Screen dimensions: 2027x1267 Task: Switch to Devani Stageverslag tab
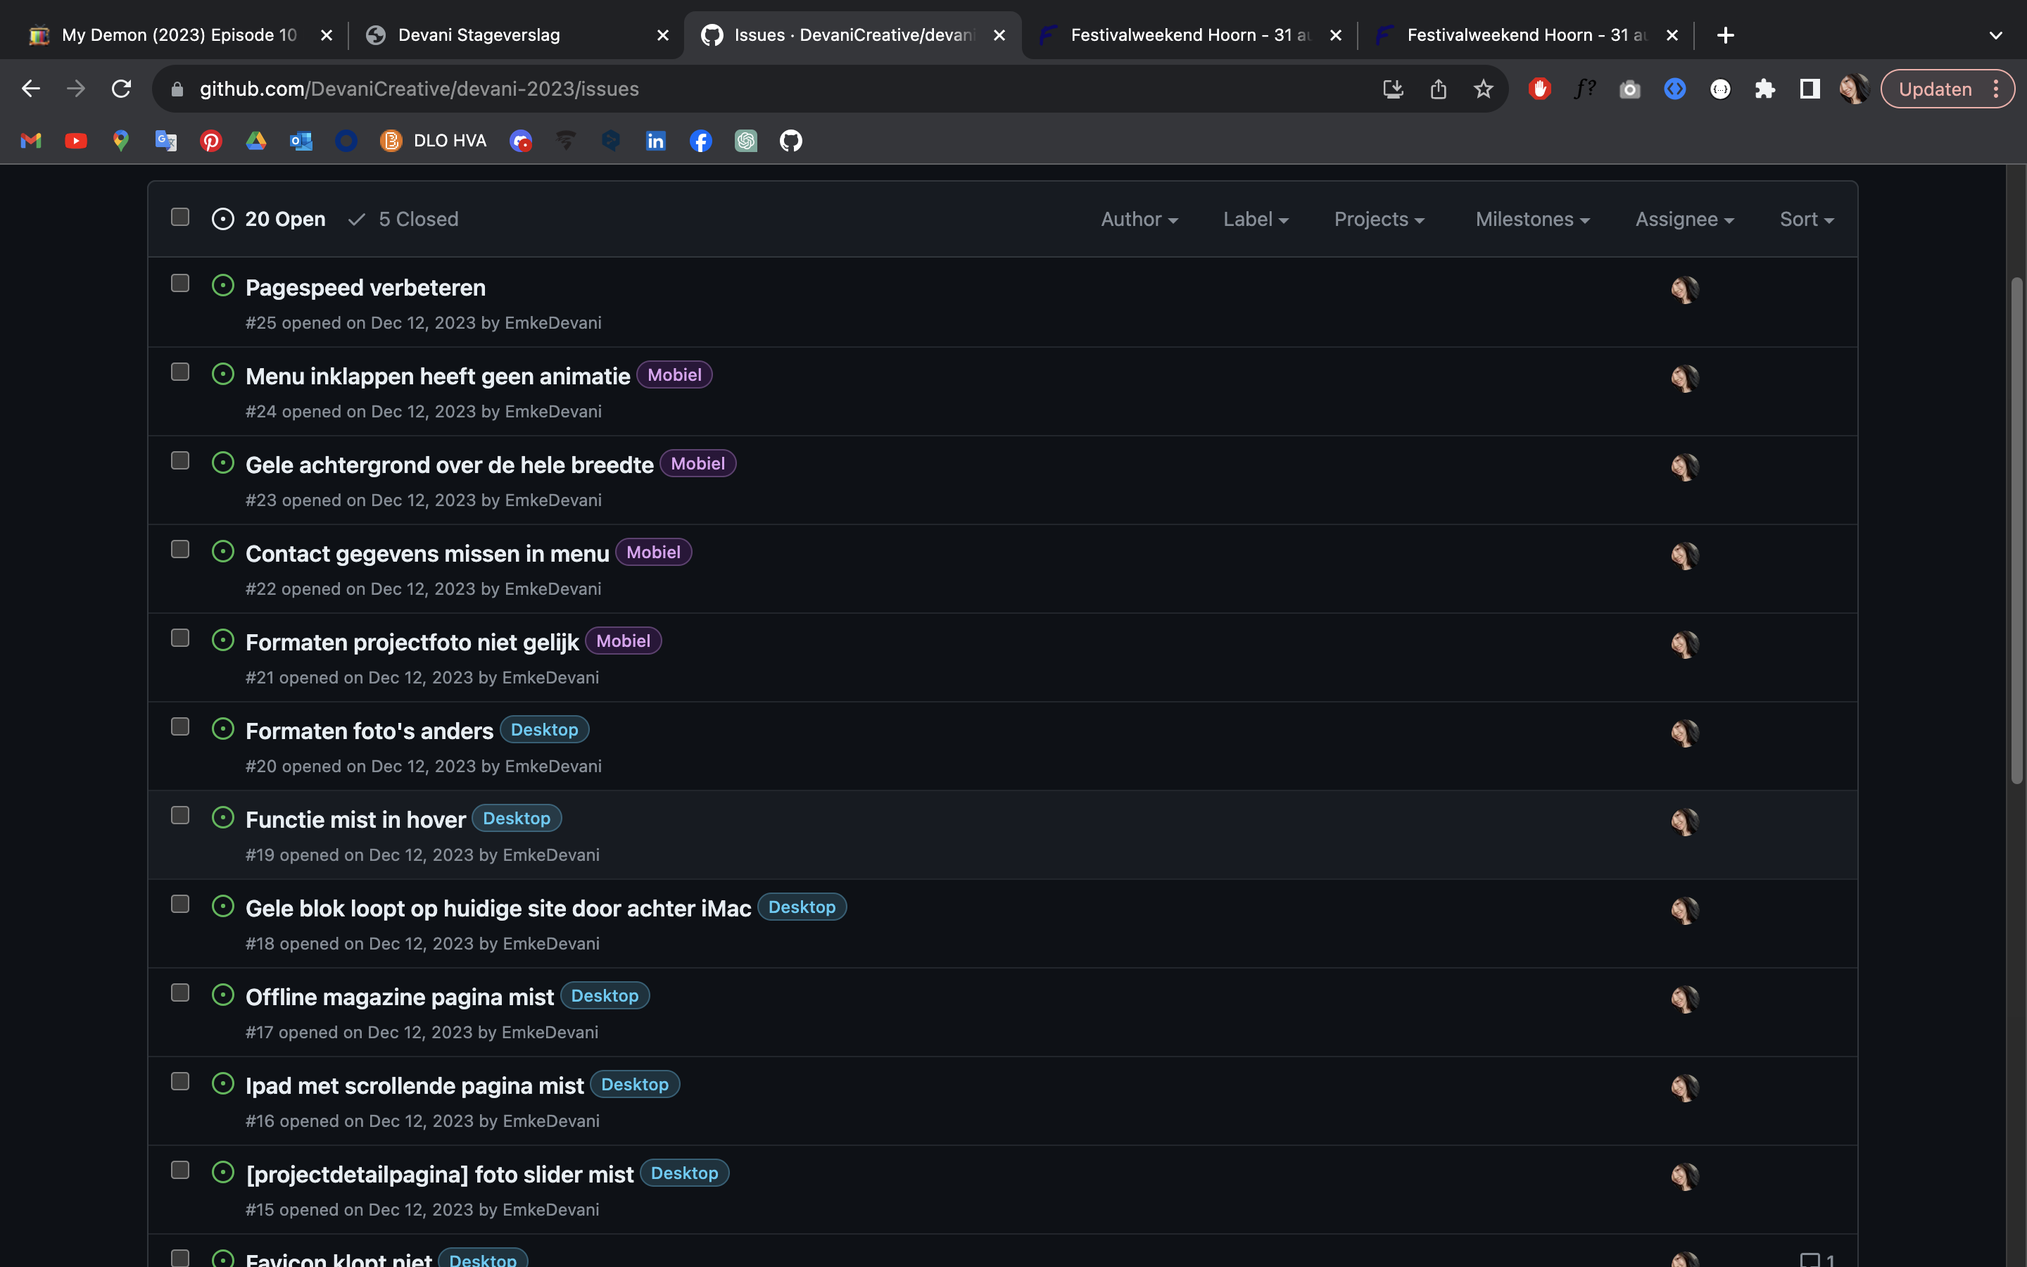pos(479,35)
